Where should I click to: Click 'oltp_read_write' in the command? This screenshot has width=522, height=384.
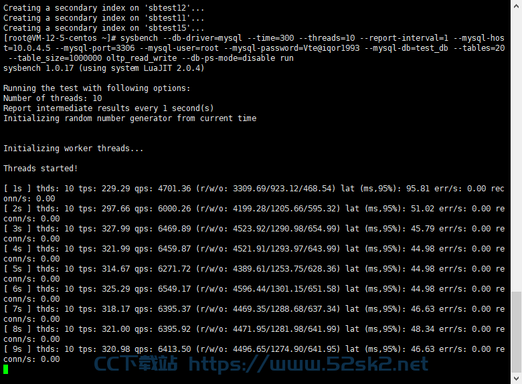(141, 58)
